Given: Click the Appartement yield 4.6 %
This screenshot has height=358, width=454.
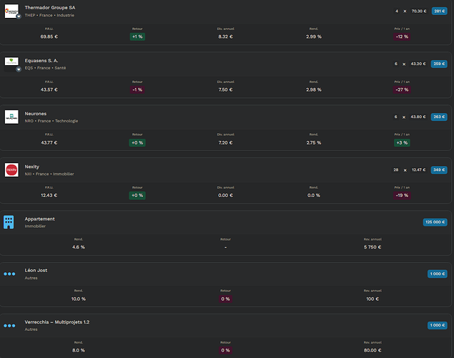Looking at the screenshot, I should (79, 247).
